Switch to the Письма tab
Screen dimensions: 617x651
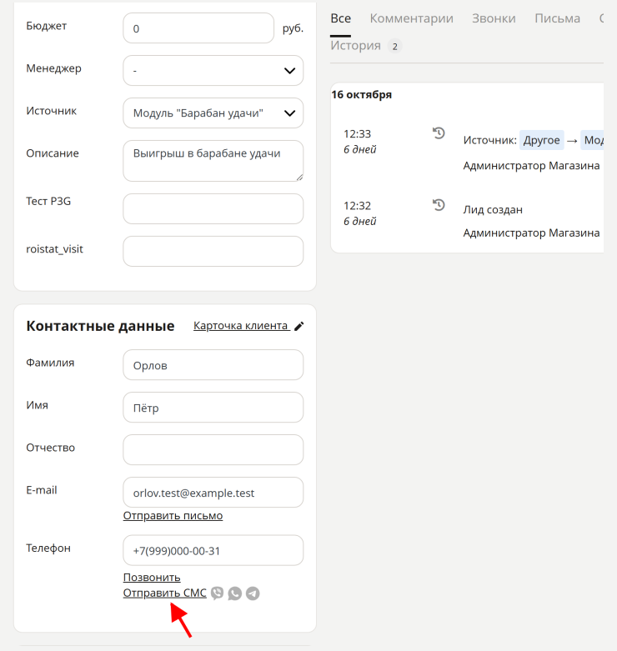[557, 18]
